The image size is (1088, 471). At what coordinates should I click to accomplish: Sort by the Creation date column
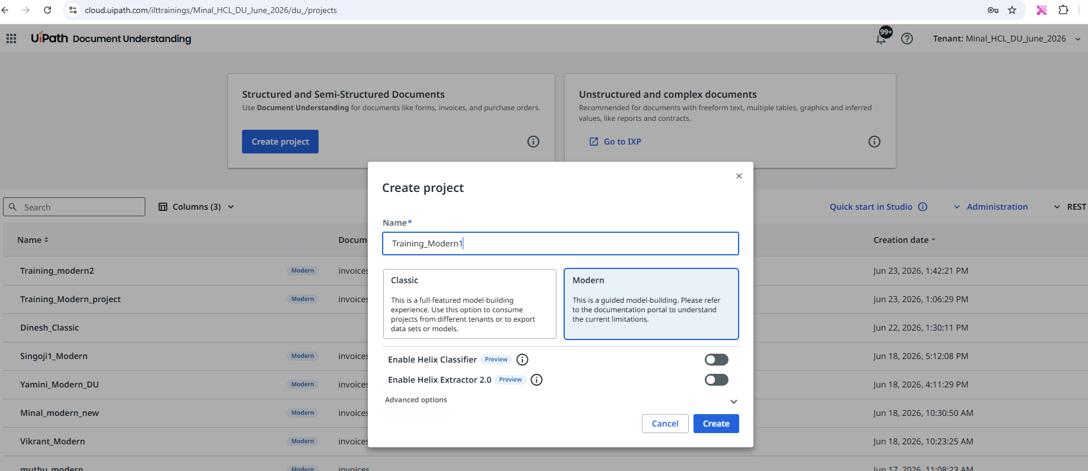click(x=904, y=240)
